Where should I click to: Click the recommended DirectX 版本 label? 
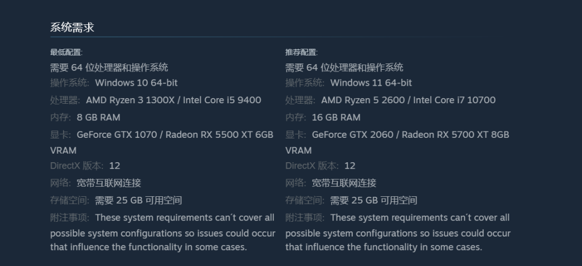tap(312, 166)
